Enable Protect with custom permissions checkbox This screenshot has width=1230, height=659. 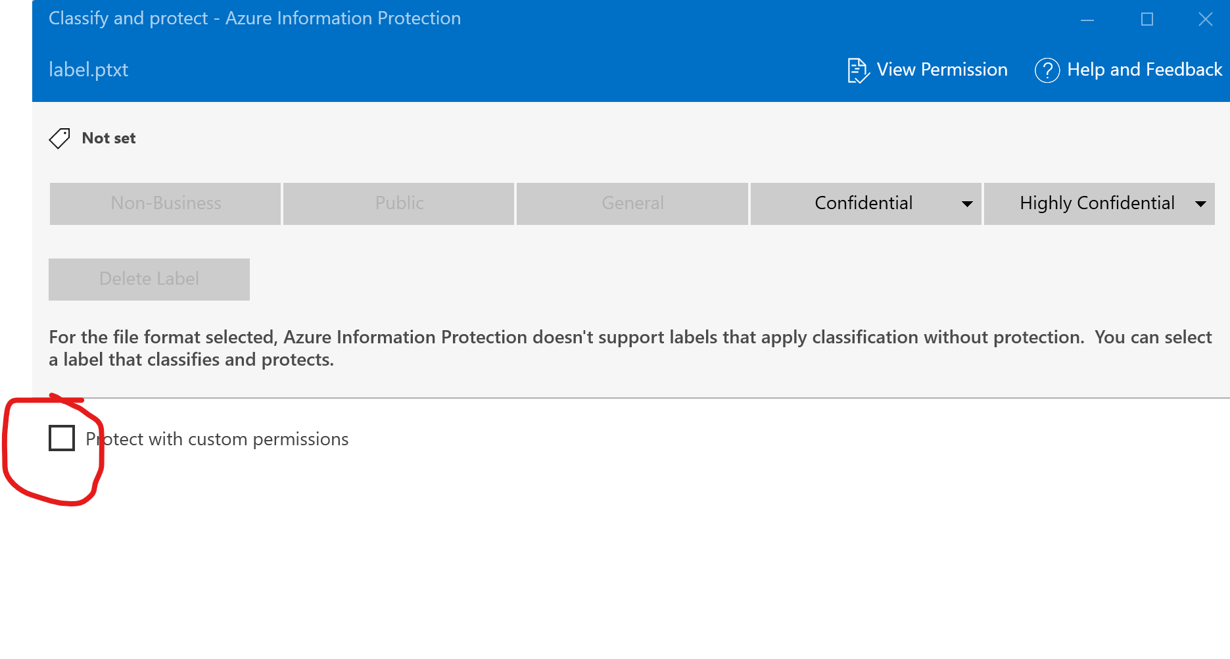coord(62,438)
